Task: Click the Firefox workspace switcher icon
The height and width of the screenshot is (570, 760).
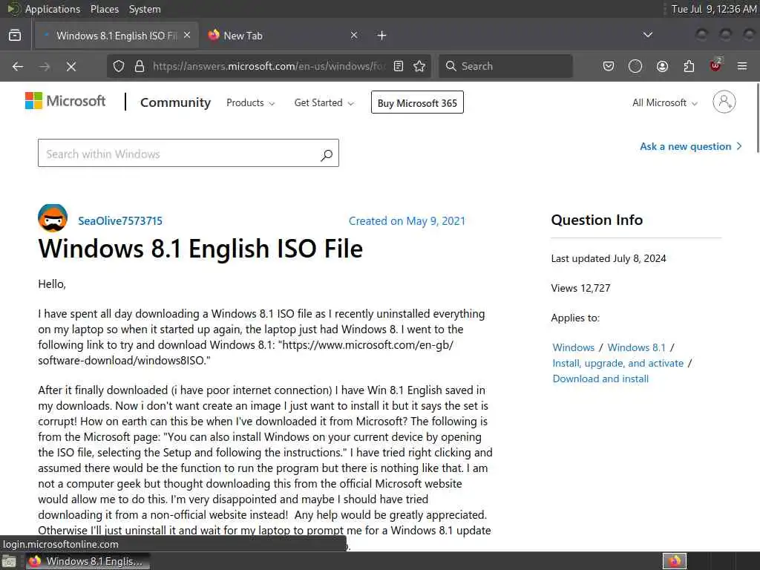Action: pos(674,561)
